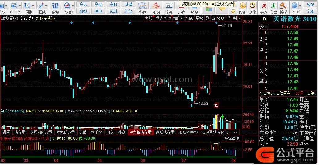Screen dimensions: 319x165
Task: Switch to the 多周期成交量 tab
Action: coord(41,133)
